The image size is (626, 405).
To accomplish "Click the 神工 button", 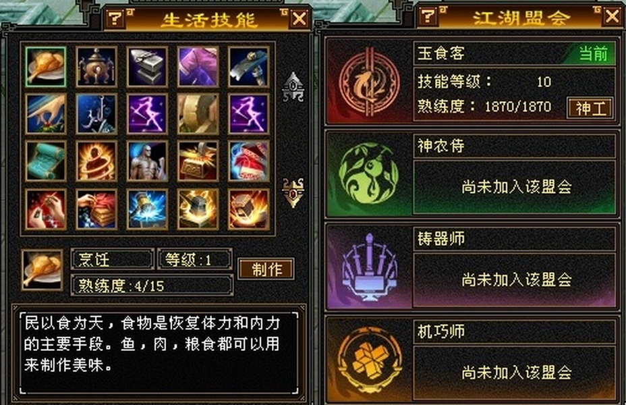I will pos(590,108).
